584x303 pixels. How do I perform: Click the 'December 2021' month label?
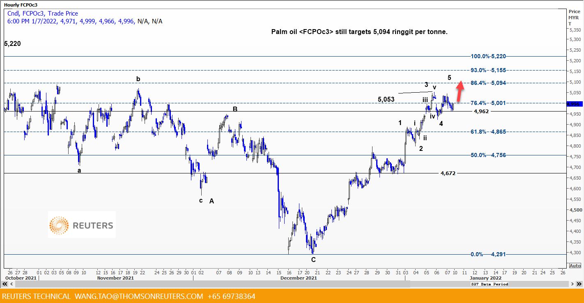pyautogui.click(x=299, y=278)
